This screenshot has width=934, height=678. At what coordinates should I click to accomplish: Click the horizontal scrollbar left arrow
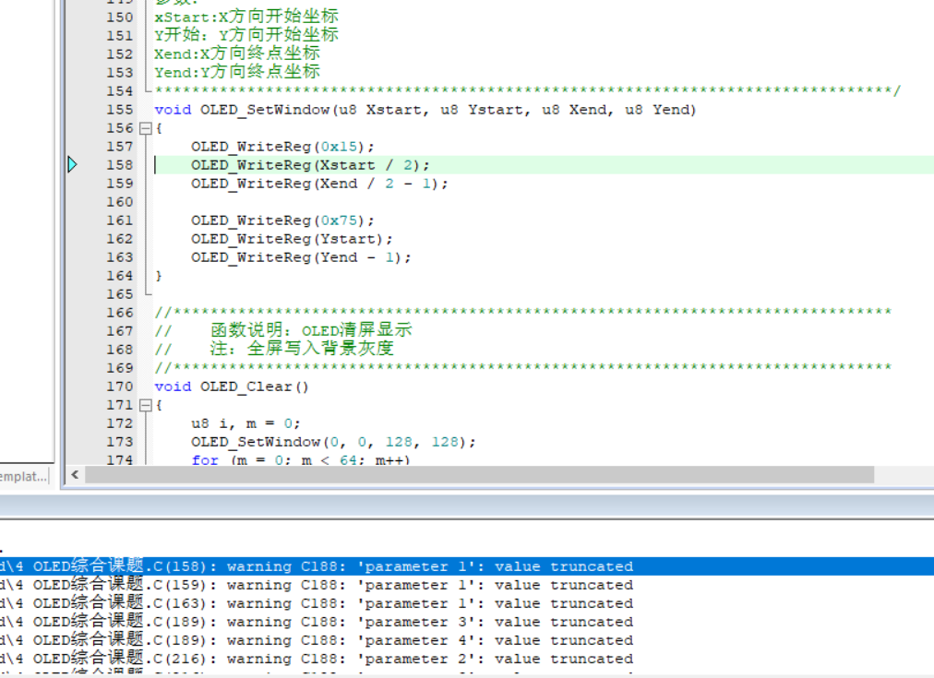tap(75, 474)
